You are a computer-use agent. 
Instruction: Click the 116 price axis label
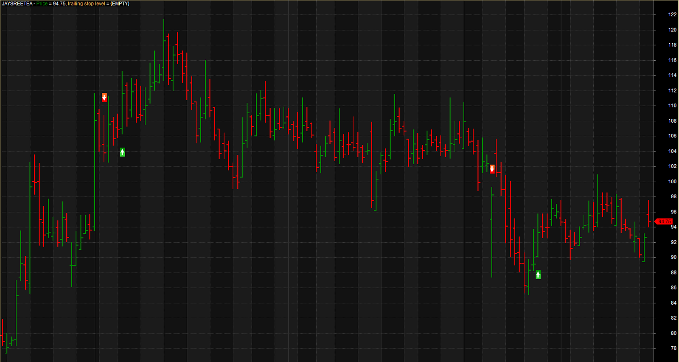tap(672, 60)
